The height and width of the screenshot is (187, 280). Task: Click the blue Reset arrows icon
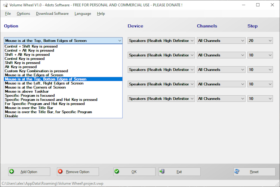237,171
